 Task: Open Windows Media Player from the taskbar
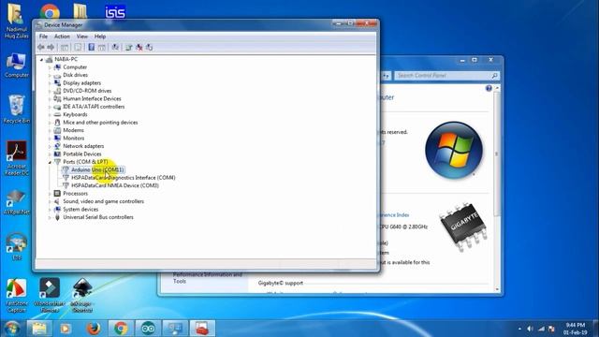[66, 329]
